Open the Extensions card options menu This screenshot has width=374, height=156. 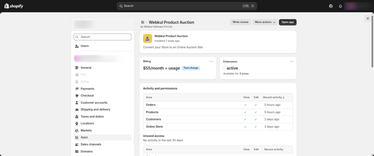pos(292,62)
